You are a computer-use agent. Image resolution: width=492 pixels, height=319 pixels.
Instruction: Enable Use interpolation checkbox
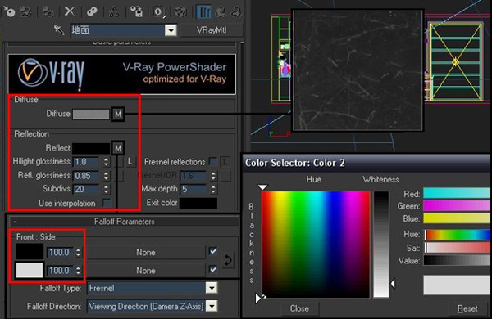point(107,203)
